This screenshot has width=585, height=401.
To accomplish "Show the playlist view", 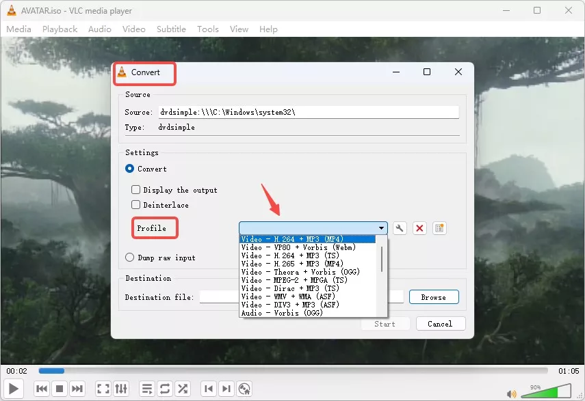I will [146, 389].
